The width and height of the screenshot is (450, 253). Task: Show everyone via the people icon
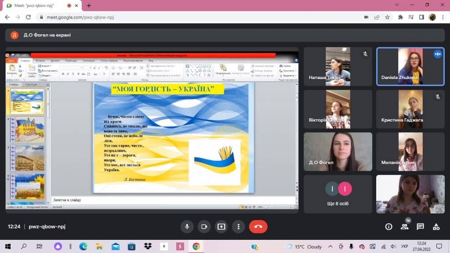click(404, 227)
